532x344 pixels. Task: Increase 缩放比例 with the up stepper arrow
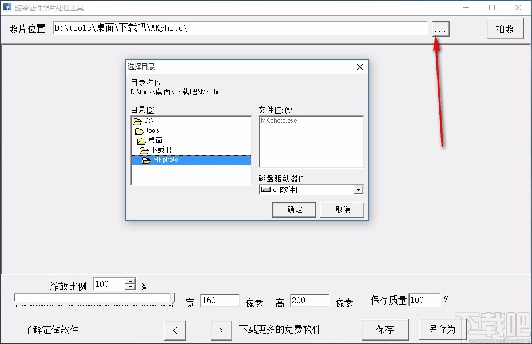click(130, 281)
